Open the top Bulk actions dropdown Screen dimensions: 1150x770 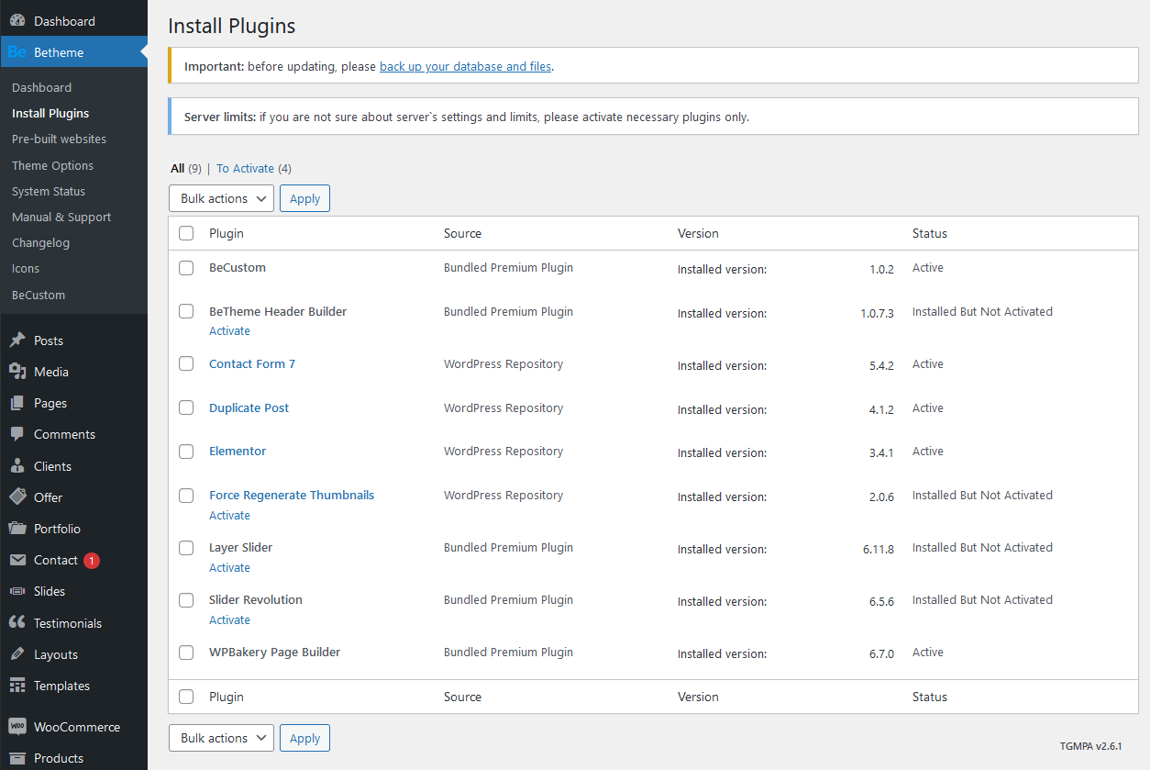click(221, 198)
